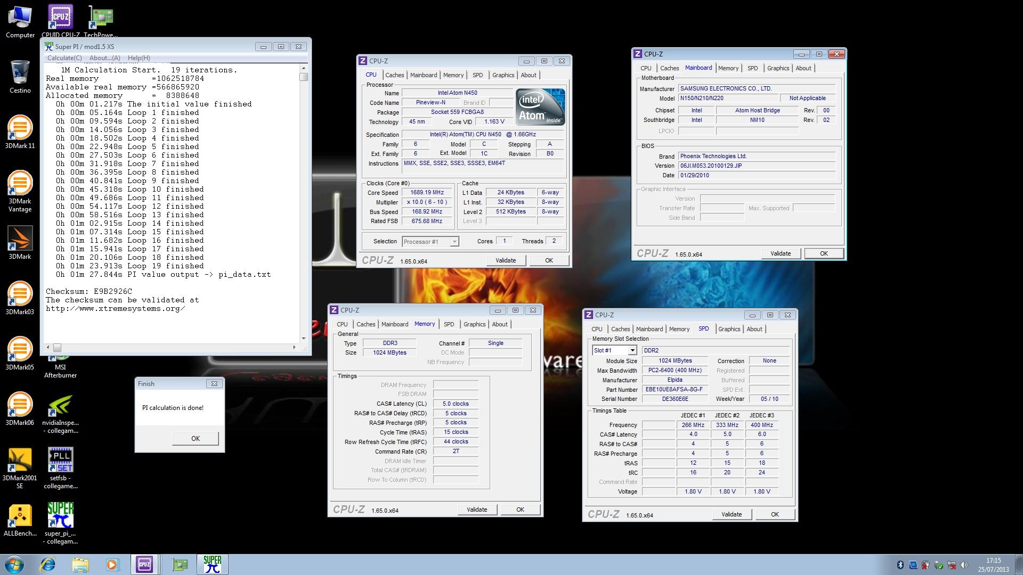Click the Loop 19 finished line

[129, 266]
